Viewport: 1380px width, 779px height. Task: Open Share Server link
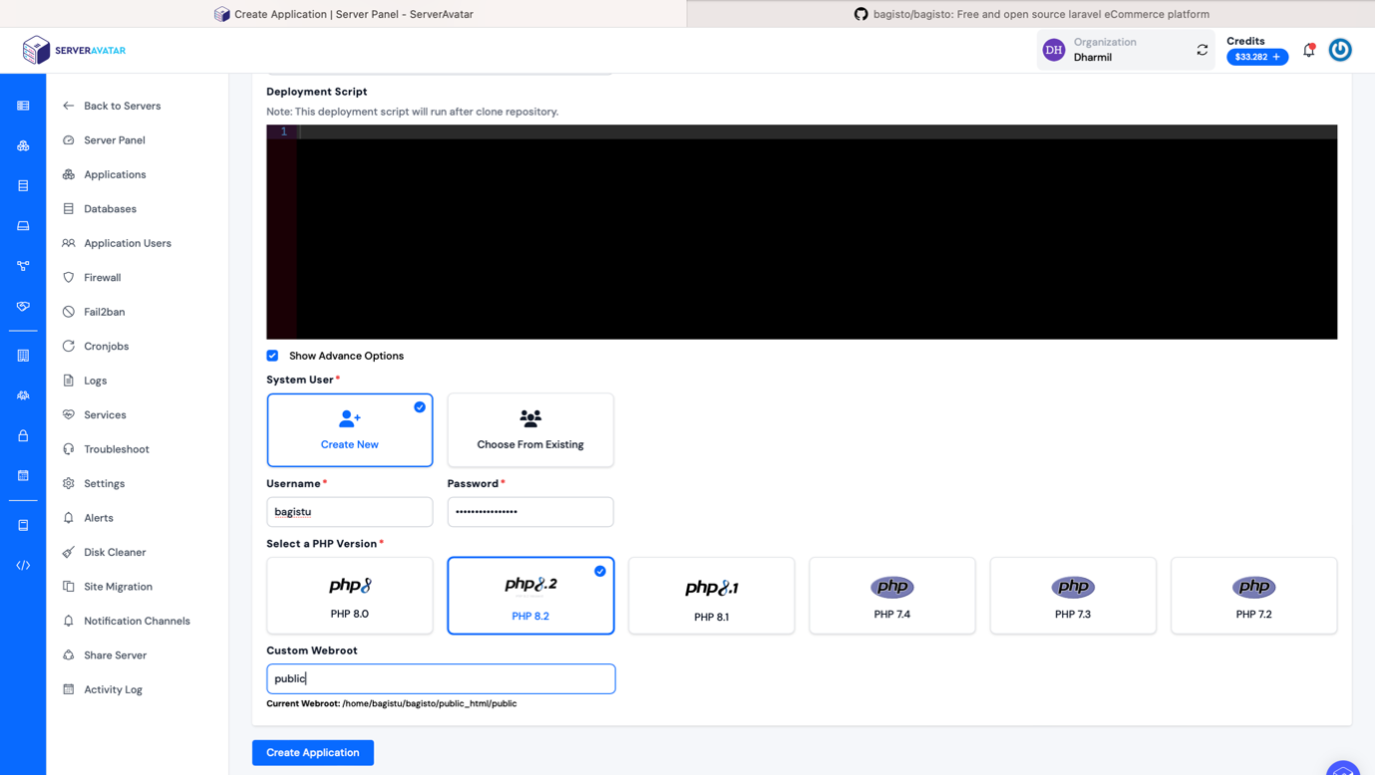click(116, 657)
